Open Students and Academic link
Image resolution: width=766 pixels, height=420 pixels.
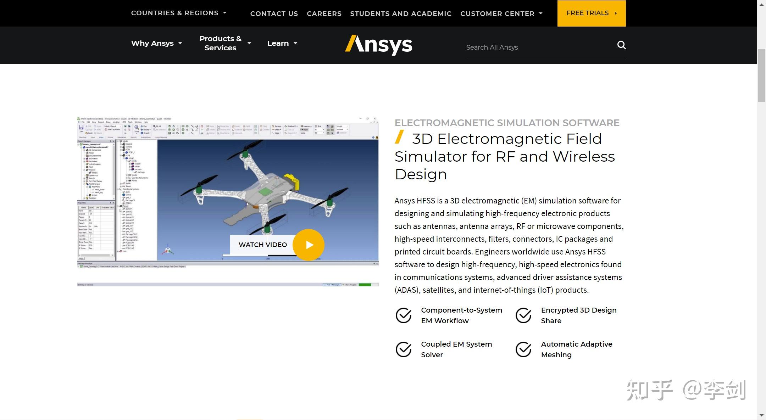coord(401,13)
